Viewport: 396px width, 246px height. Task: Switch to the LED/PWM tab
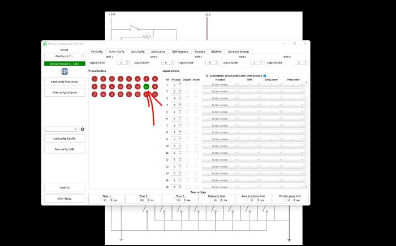(216, 51)
